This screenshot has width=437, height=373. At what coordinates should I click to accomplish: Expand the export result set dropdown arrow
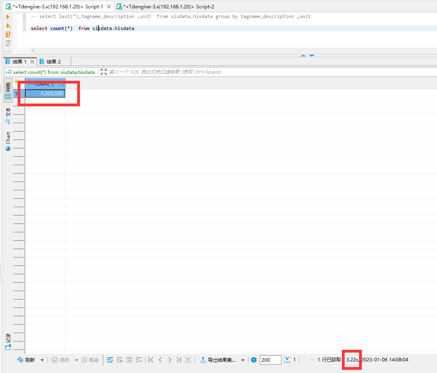coord(243,360)
